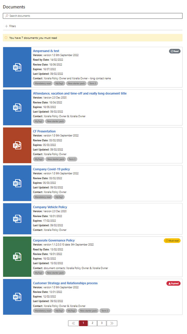Select Mandatory read tag on Covid-19 policy
The height and width of the screenshot is (334, 187).
(x=43, y=197)
